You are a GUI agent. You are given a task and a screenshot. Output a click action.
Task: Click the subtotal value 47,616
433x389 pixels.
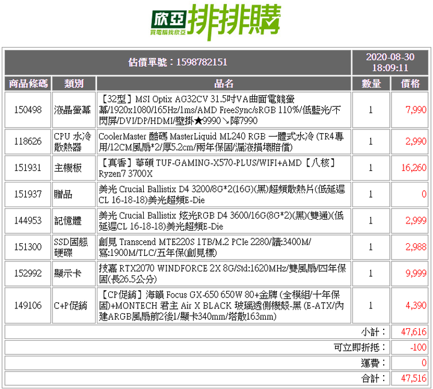click(414, 332)
